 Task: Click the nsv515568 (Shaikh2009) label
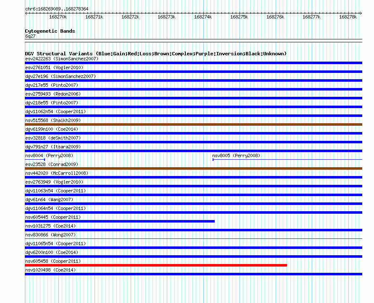53,120
